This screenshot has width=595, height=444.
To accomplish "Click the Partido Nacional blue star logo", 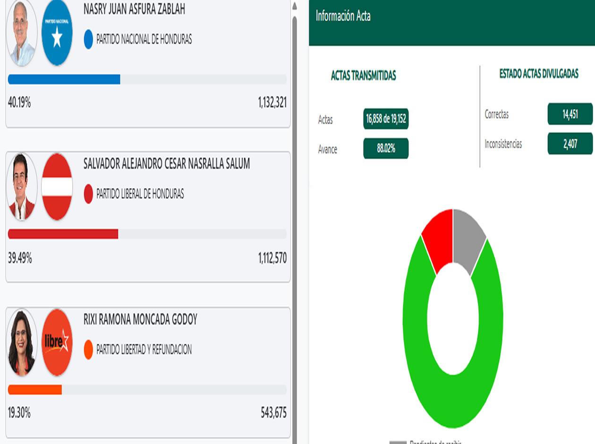I will click(57, 34).
